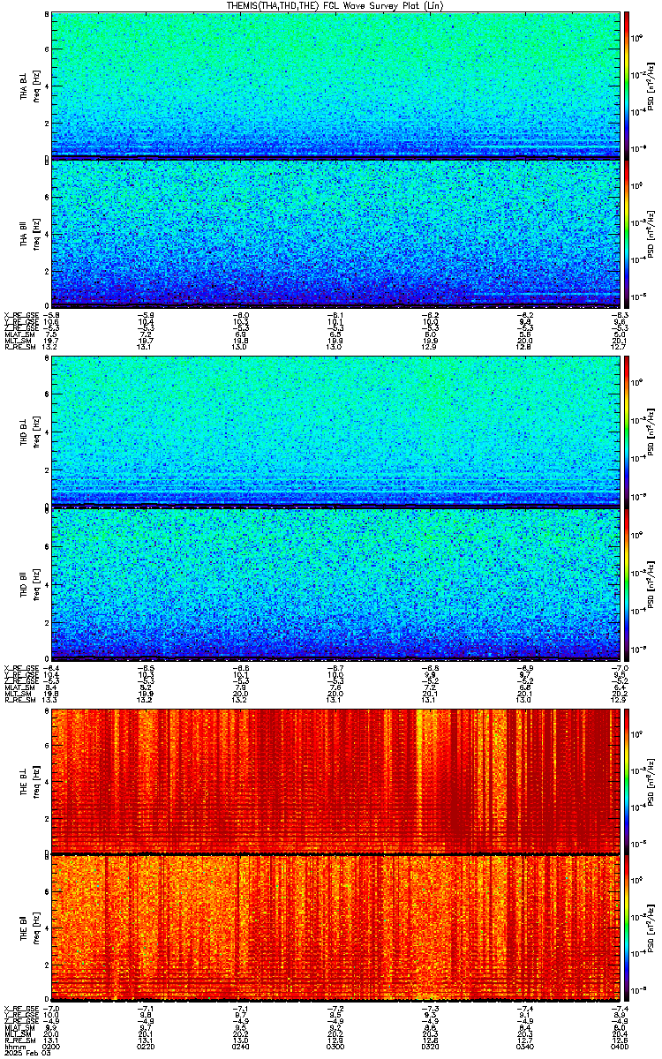This screenshot has height=1059, width=662.
Task: Click the THA BL PSD color bar
Action: coord(628,86)
